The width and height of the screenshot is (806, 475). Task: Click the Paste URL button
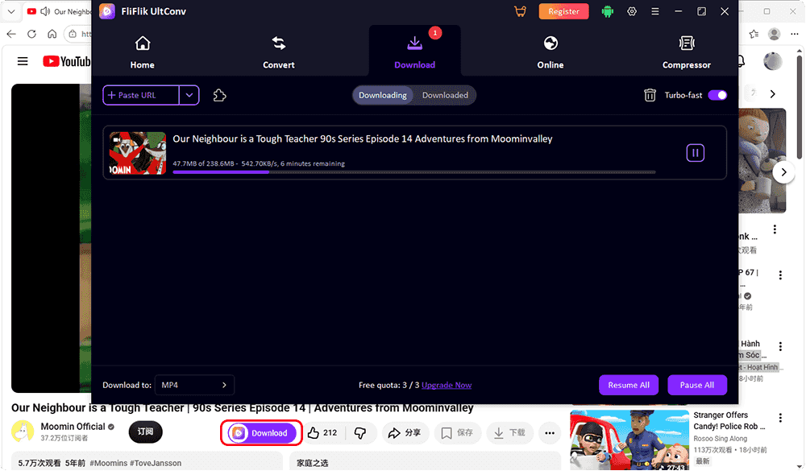(x=141, y=95)
